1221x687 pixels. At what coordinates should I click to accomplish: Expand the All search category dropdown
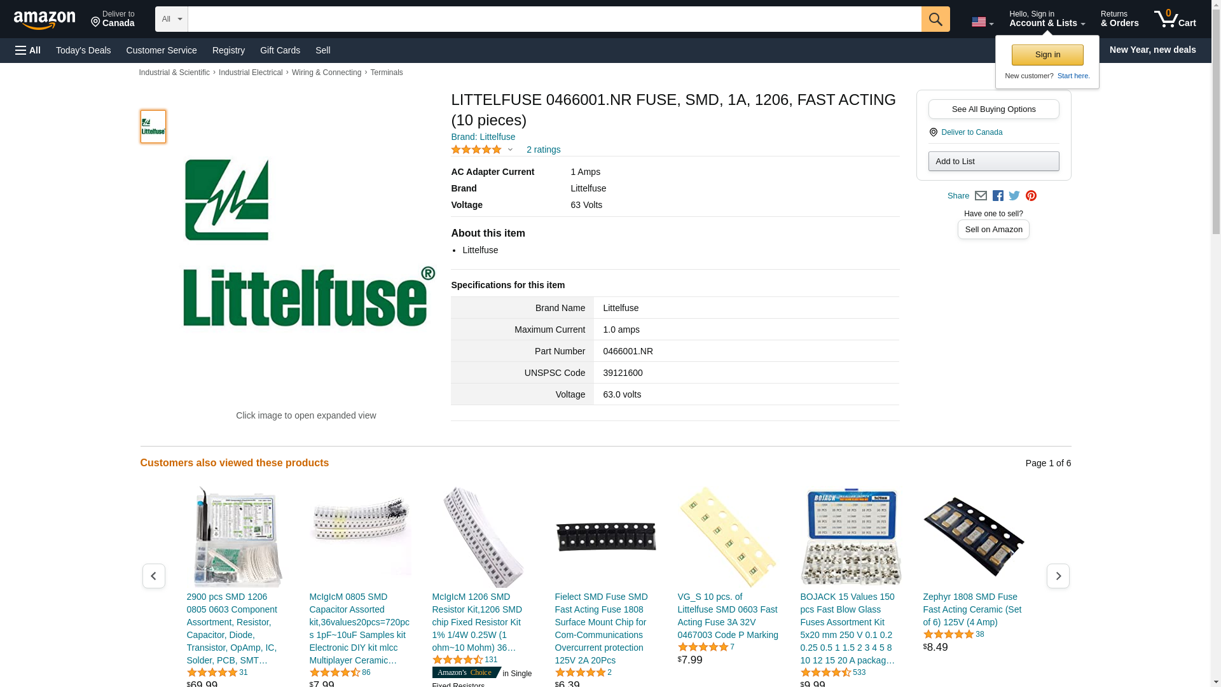tap(172, 19)
